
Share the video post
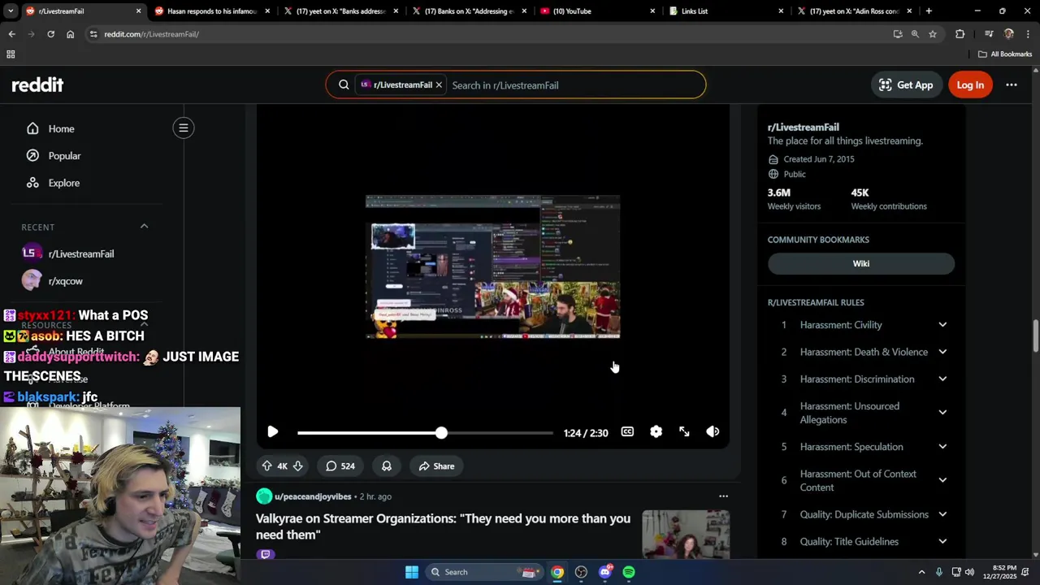pyautogui.click(x=436, y=466)
